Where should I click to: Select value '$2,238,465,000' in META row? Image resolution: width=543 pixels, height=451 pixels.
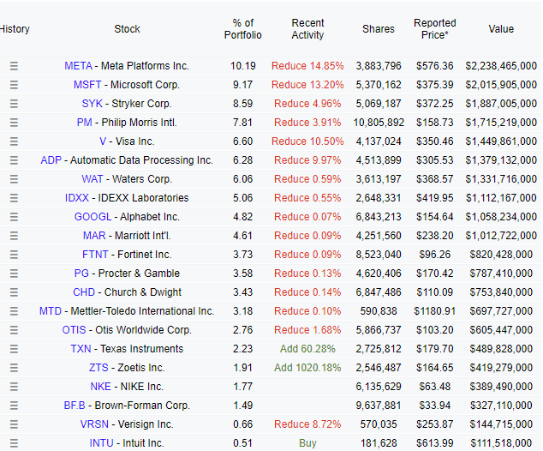point(501,66)
